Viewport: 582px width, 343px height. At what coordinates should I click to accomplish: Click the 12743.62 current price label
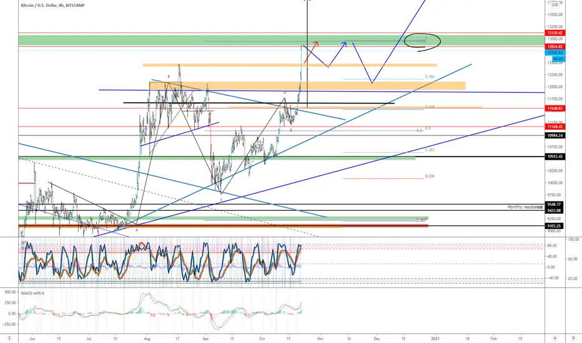[555, 53]
